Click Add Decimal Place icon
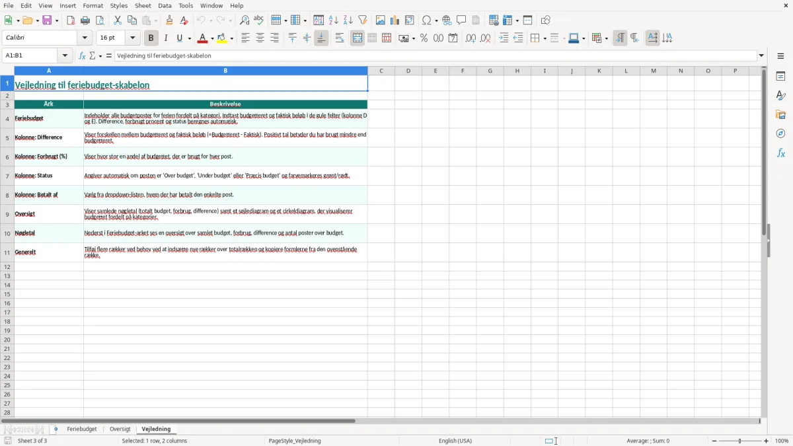The width and height of the screenshot is (793, 446). pos(471,38)
